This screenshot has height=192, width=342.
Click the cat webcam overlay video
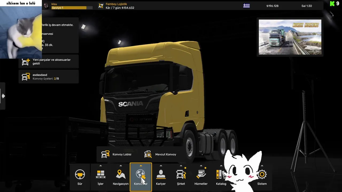[x=21, y=32]
